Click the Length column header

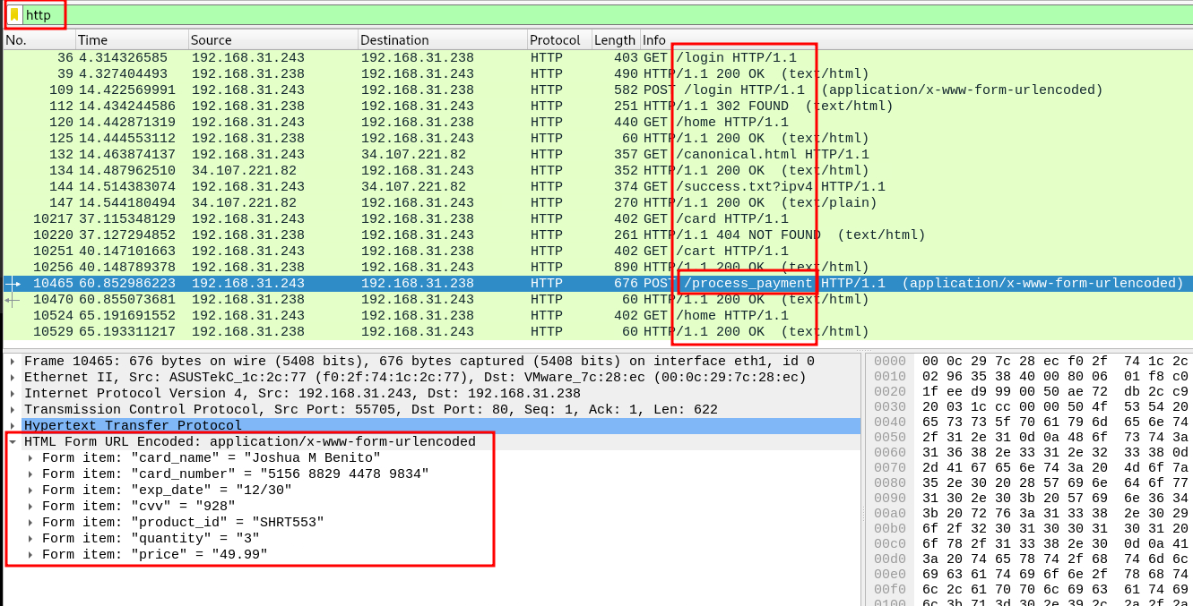click(x=614, y=40)
